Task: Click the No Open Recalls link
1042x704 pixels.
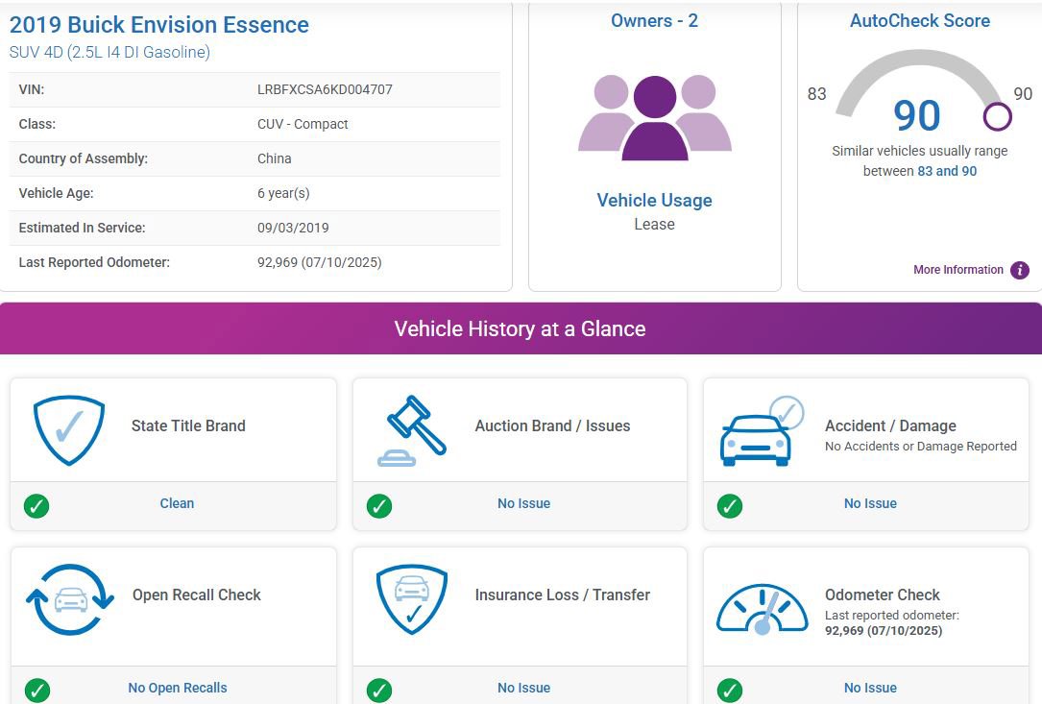Action: pos(178,688)
